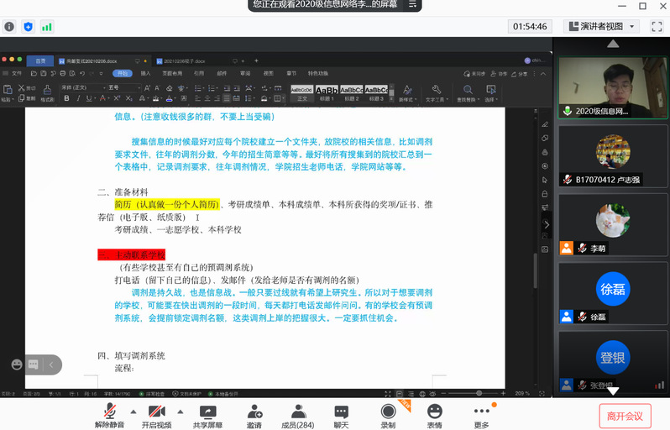The width and height of the screenshot is (670, 430).
Task: Open the screen sharing banner menu icon
Action: point(412,5)
